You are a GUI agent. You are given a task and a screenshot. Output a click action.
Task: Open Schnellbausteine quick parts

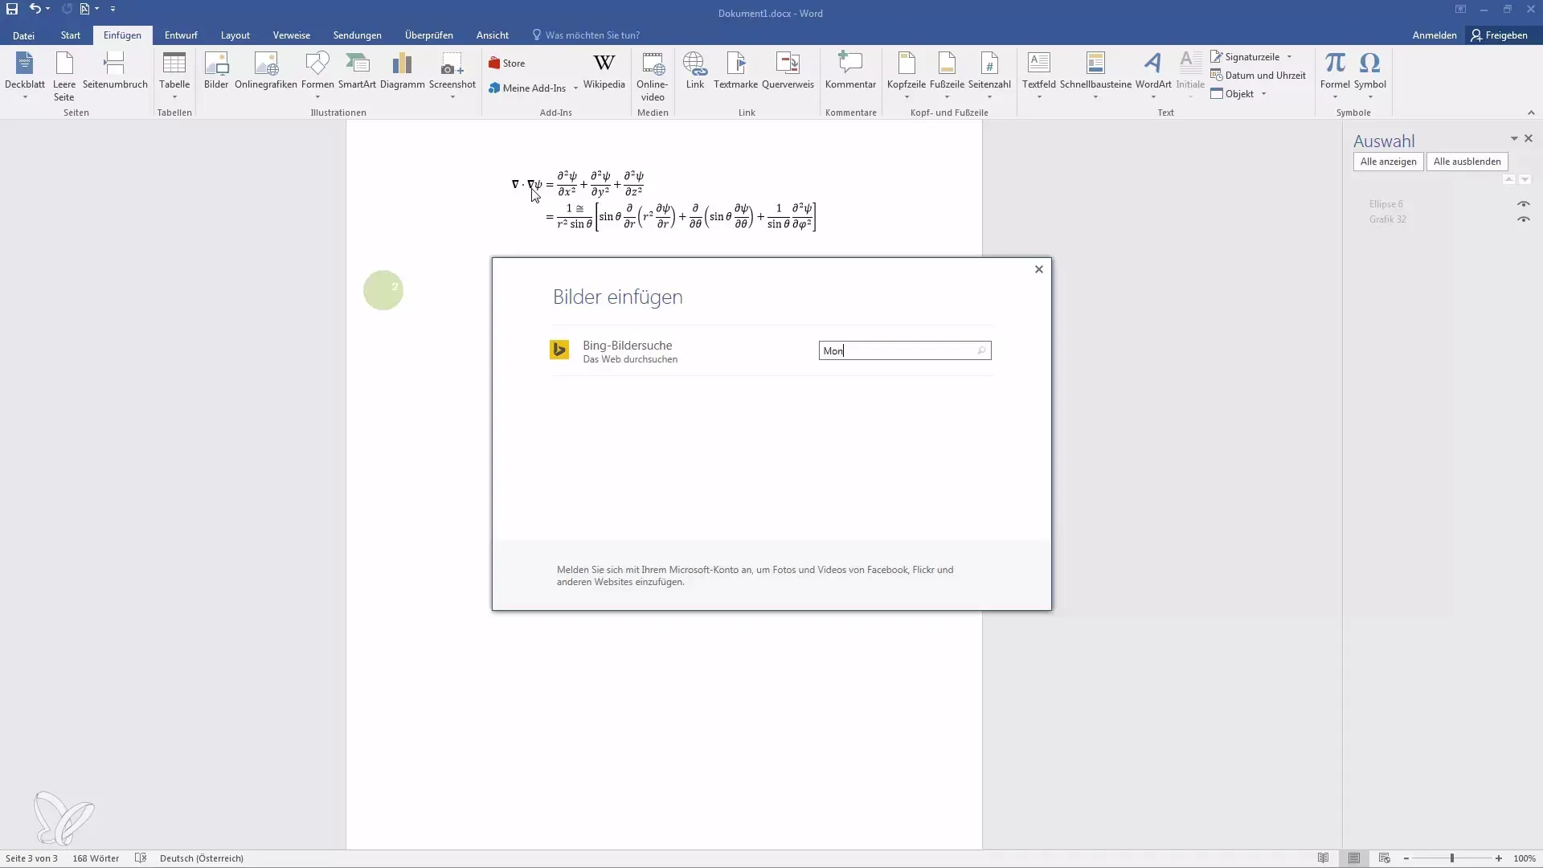click(1095, 74)
